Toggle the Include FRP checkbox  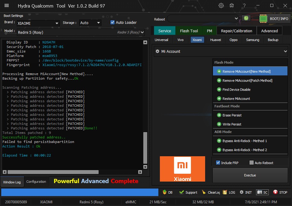click(218, 163)
